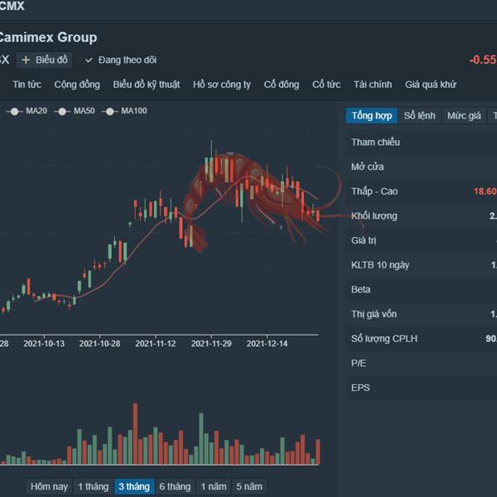This screenshot has height=497, width=497.
Task: Click the Thị giá vốn row label
Action: point(374,314)
